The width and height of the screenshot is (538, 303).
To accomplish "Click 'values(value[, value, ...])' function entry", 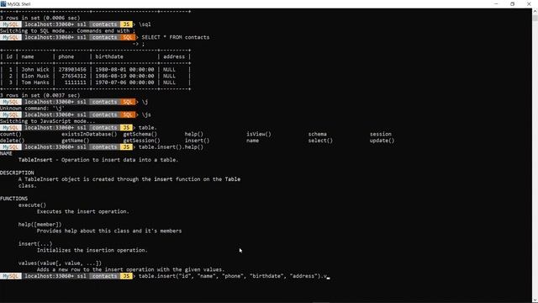I will coord(60,263).
